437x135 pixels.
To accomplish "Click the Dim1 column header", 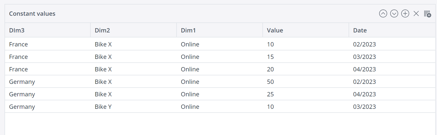I will pos(188,30).
